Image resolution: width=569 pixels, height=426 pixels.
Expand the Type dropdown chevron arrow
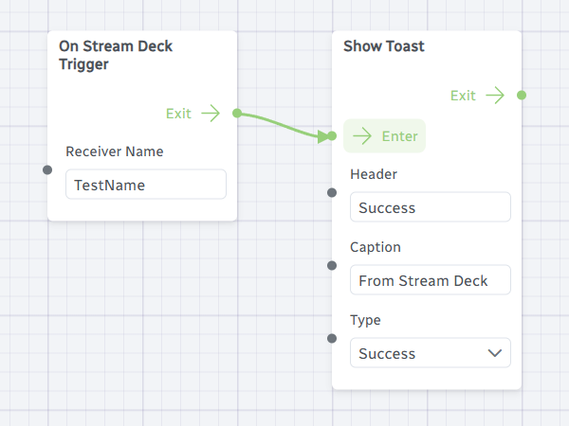(494, 353)
